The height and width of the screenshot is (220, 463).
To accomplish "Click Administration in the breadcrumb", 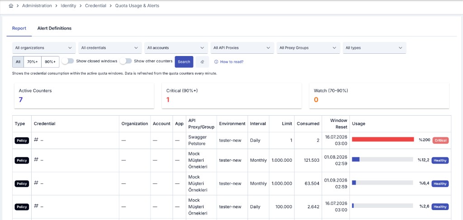I will coord(37,5).
